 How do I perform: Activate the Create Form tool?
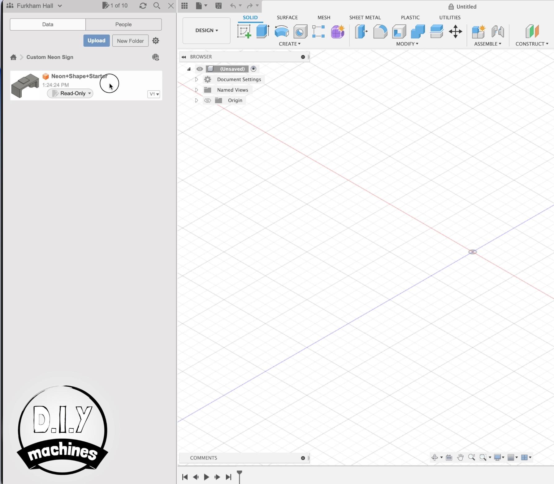pos(337,31)
